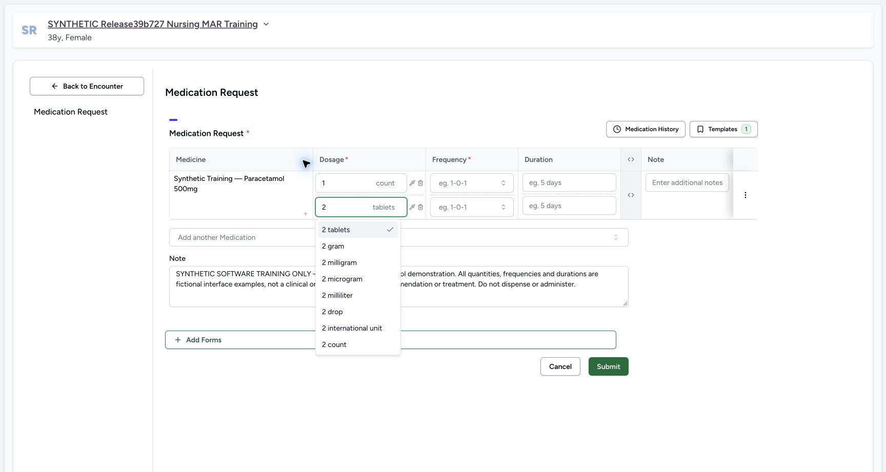Expand the patient name chevron
Image resolution: width=886 pixels, height=472 pixels.
click(x=266, y=24)
